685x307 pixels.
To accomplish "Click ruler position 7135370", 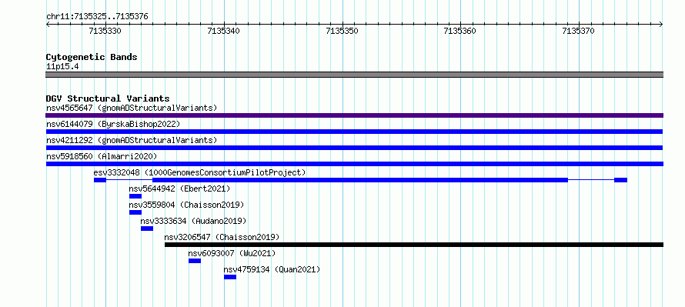I will [578, 31].
